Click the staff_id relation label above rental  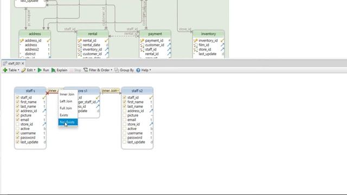point(69,29)
